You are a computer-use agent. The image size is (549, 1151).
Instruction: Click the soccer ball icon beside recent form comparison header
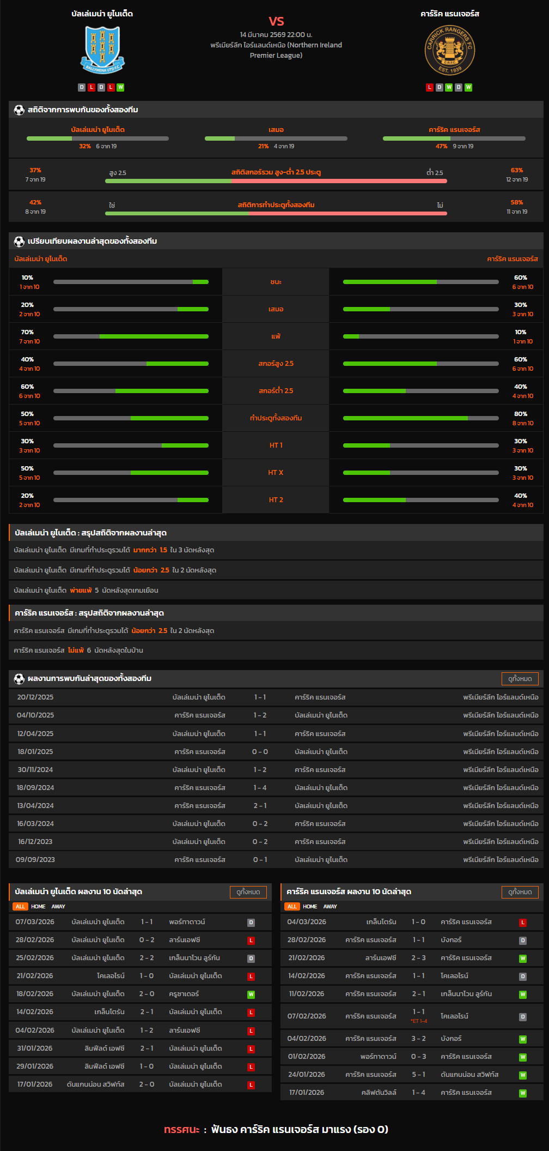click(19, 241)
